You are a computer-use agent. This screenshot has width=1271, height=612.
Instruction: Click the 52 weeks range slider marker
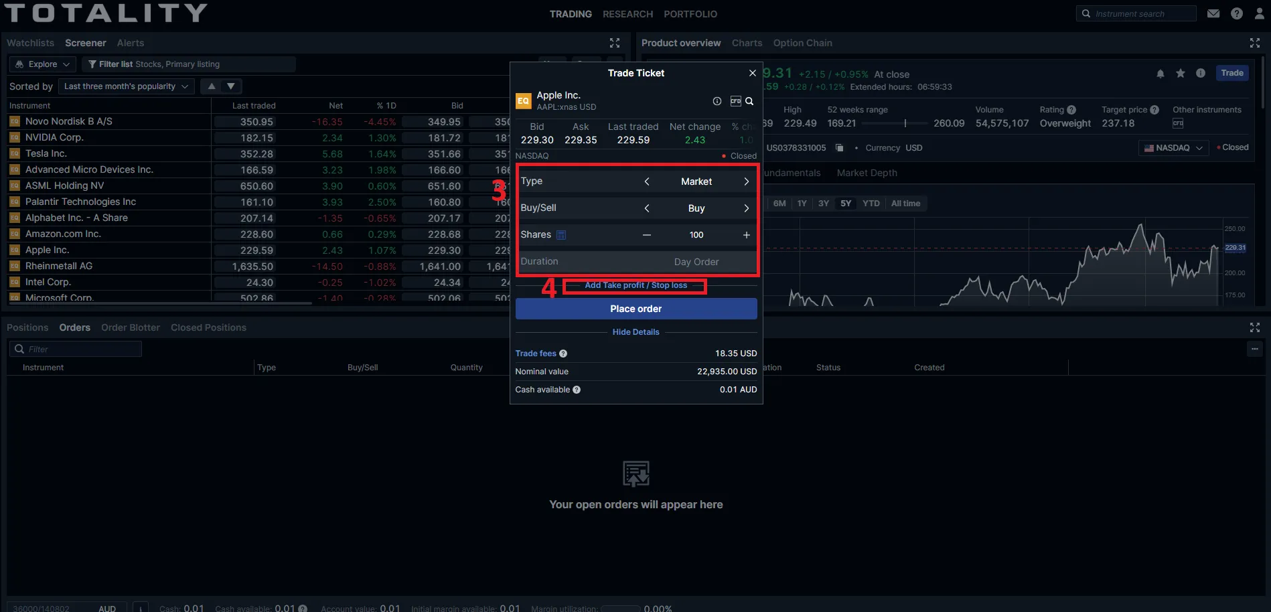coord(905,123)
